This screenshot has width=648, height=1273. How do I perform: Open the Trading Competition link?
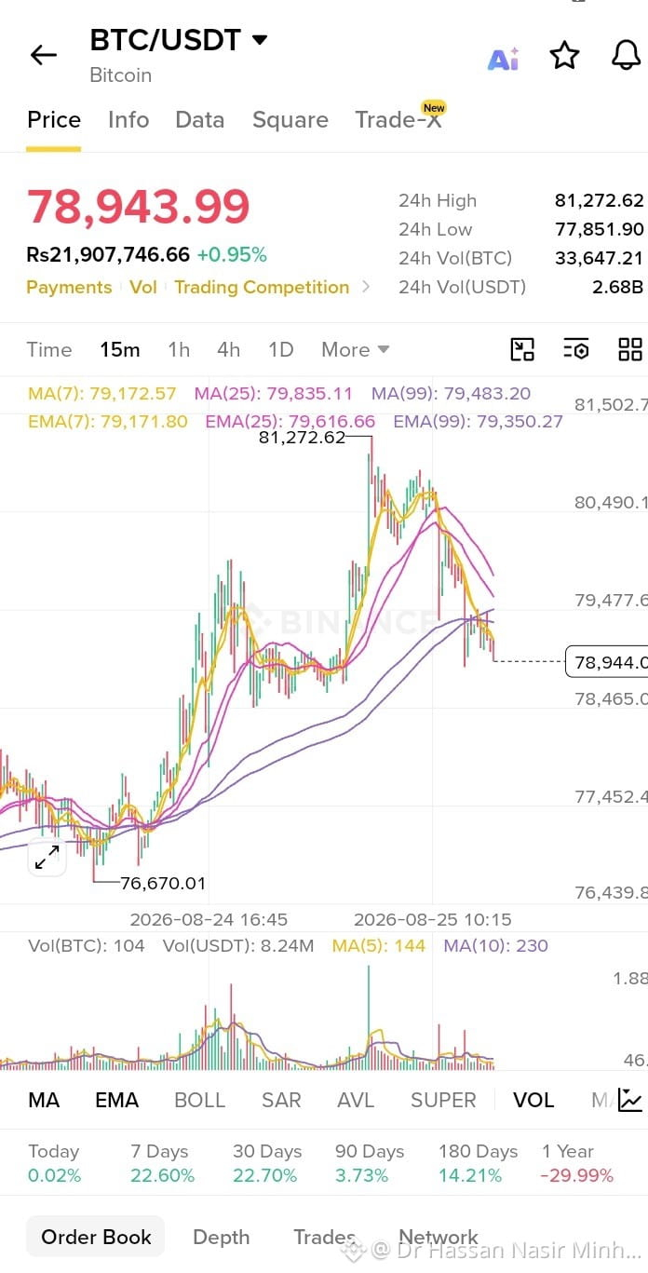[262, 287]
